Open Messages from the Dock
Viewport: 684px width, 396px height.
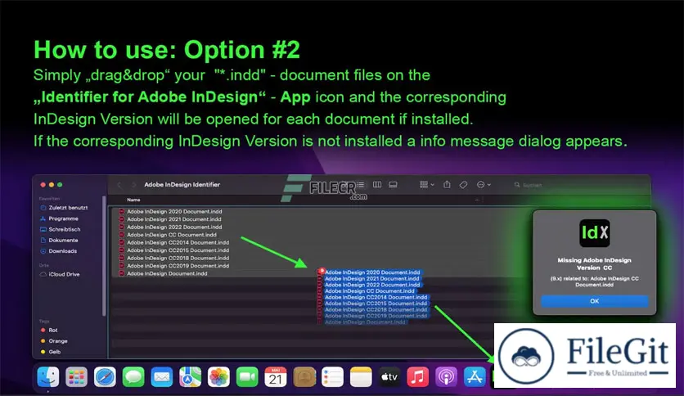(133, 377)
